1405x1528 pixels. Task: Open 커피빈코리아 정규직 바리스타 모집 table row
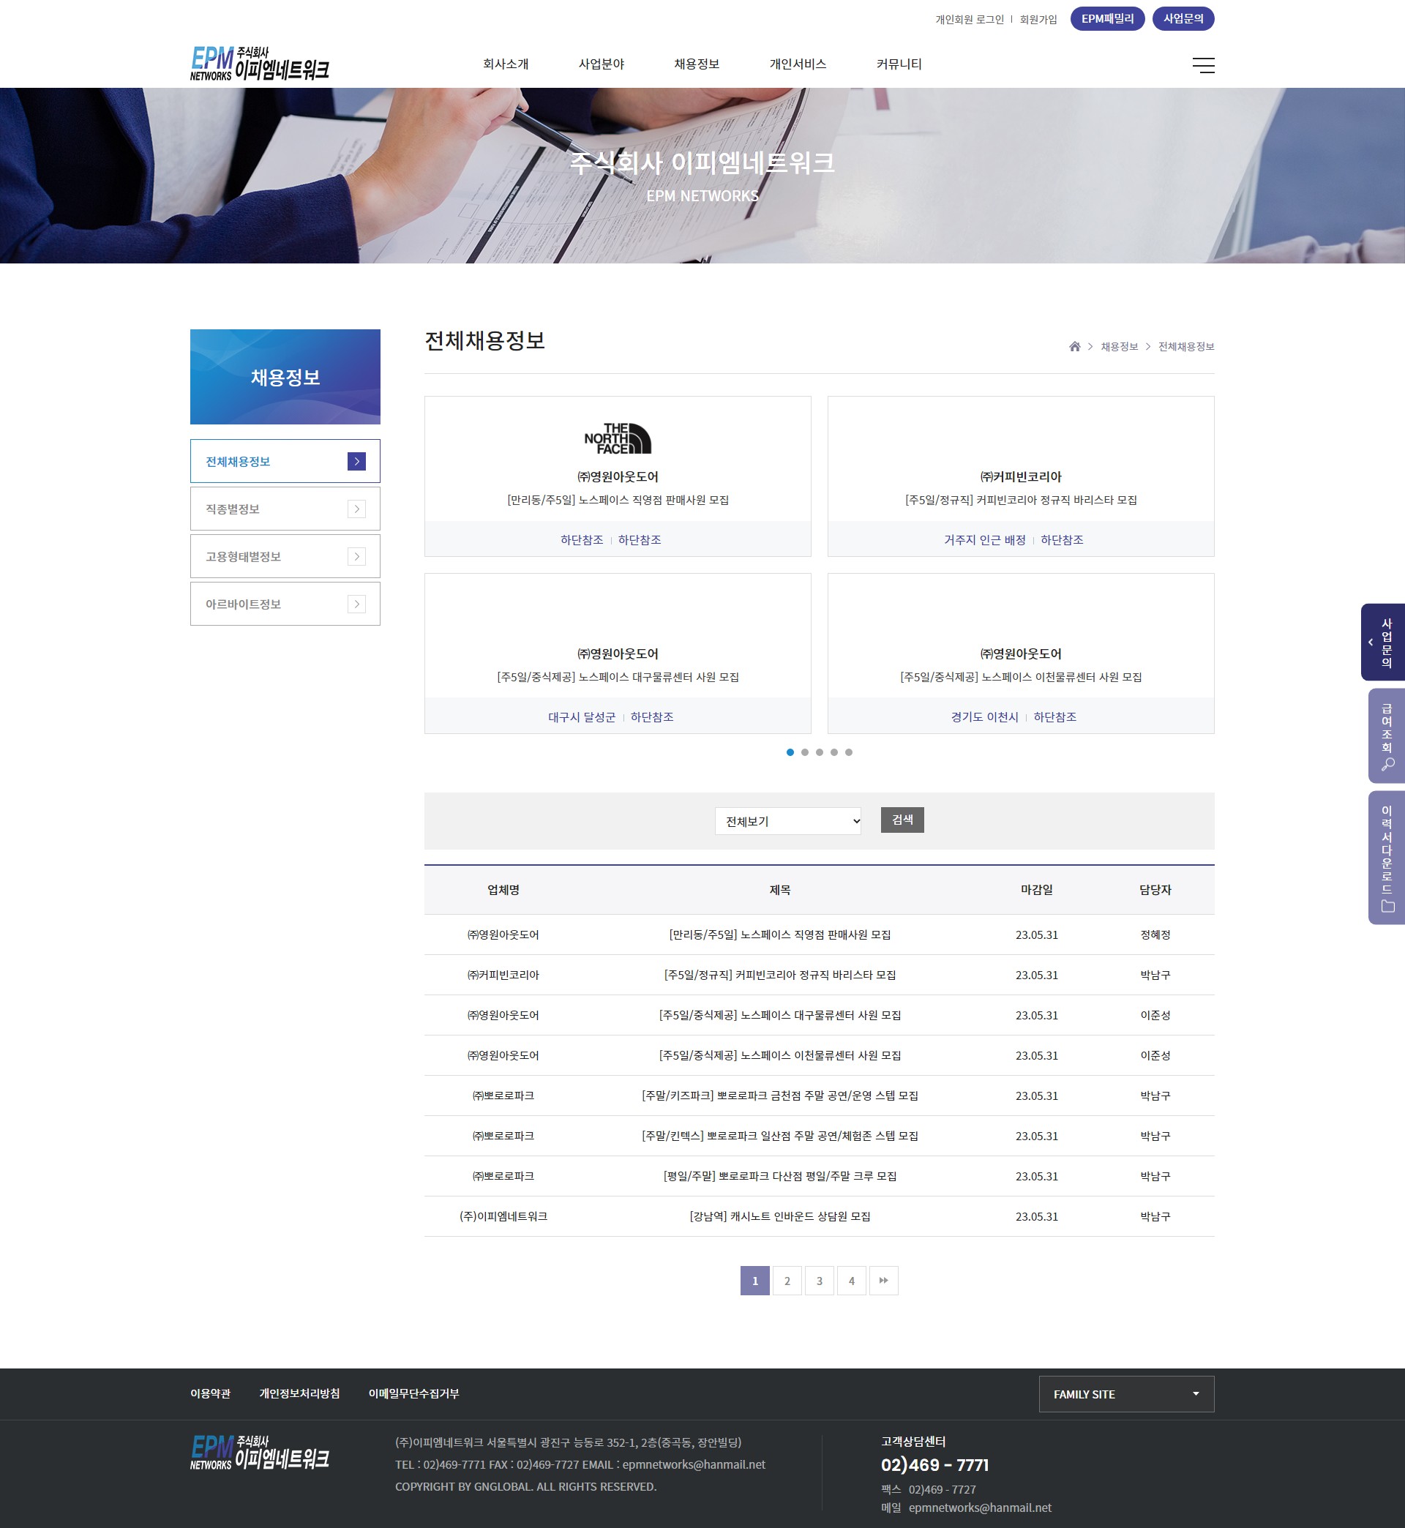779,975
